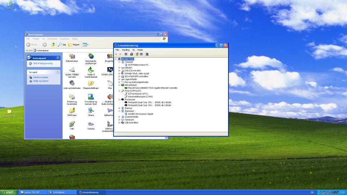Open Skrifttyper in Kontrolpanel
Viewport: 347px width, 195px height.
tap(72, 112)
